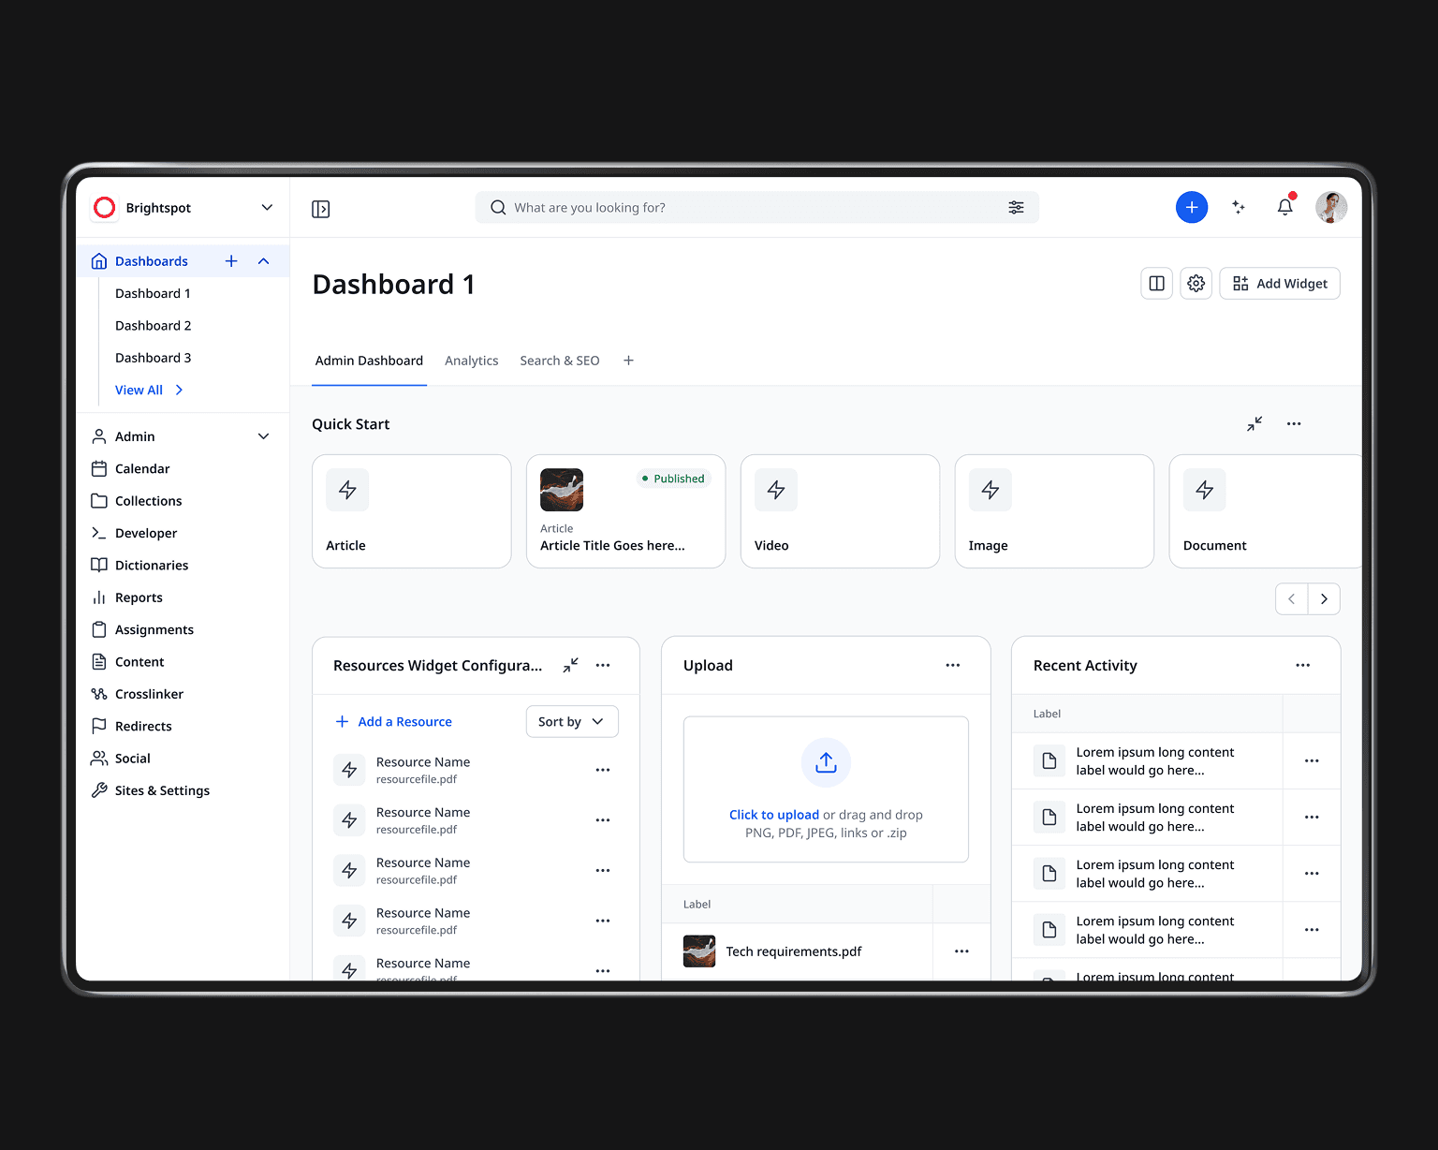Expand the Admin section chevron

(261, 435)
